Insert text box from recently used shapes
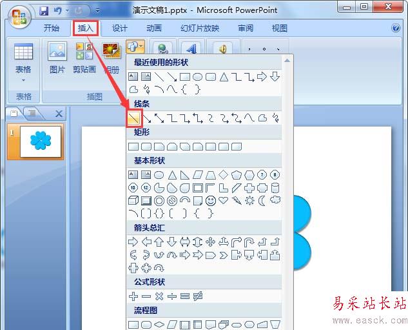Viewport: 408px width, 330px height. 133,77
